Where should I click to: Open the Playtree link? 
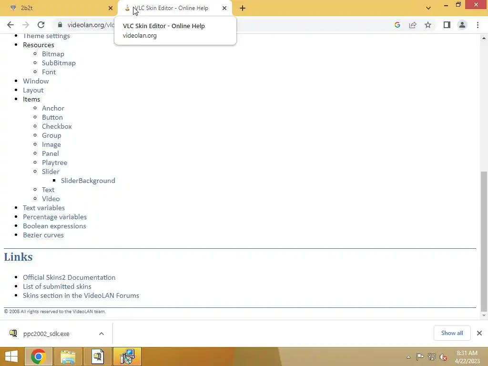(x=54, y=163)
